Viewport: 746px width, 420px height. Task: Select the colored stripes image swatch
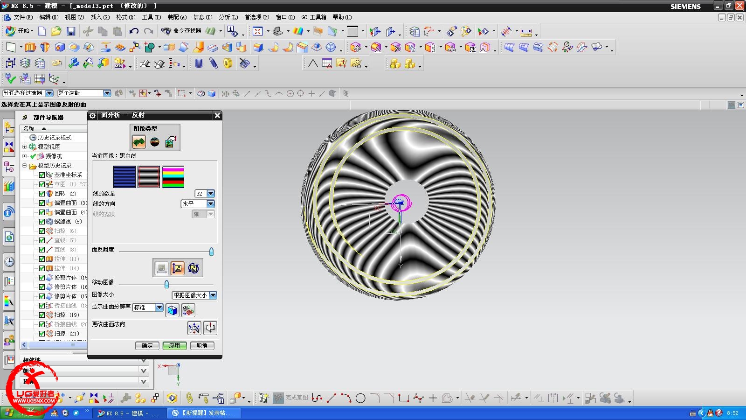point(173,177)
